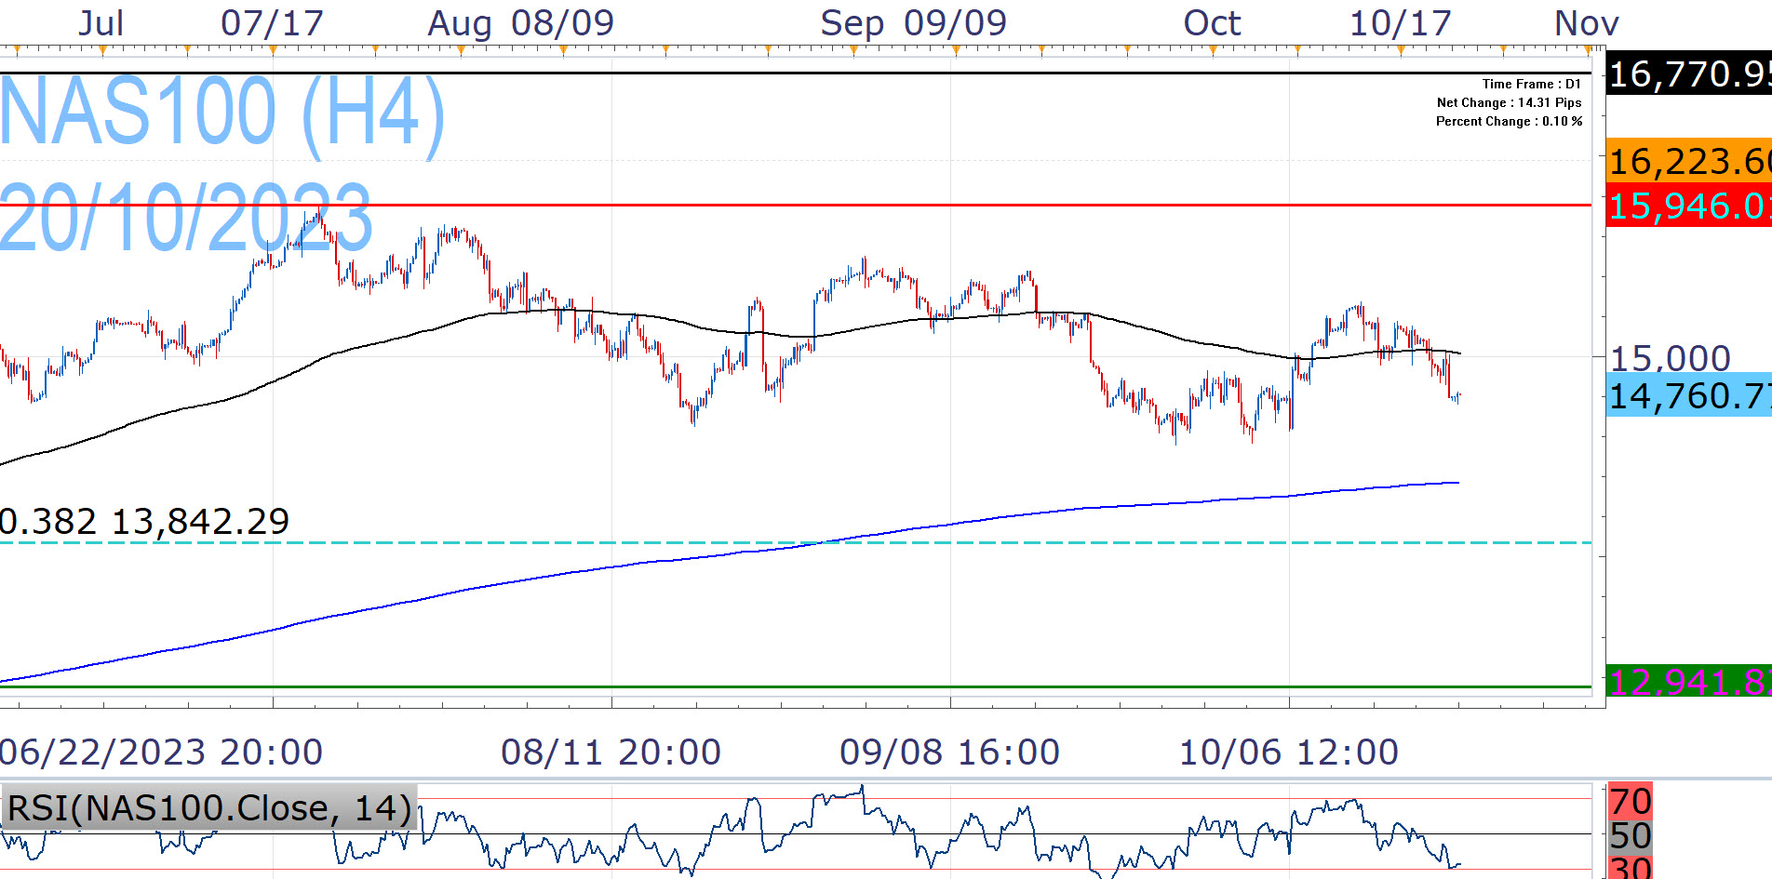
Task: Click the RSI 70 overbought level label
Action: (x=1631, y=800)
